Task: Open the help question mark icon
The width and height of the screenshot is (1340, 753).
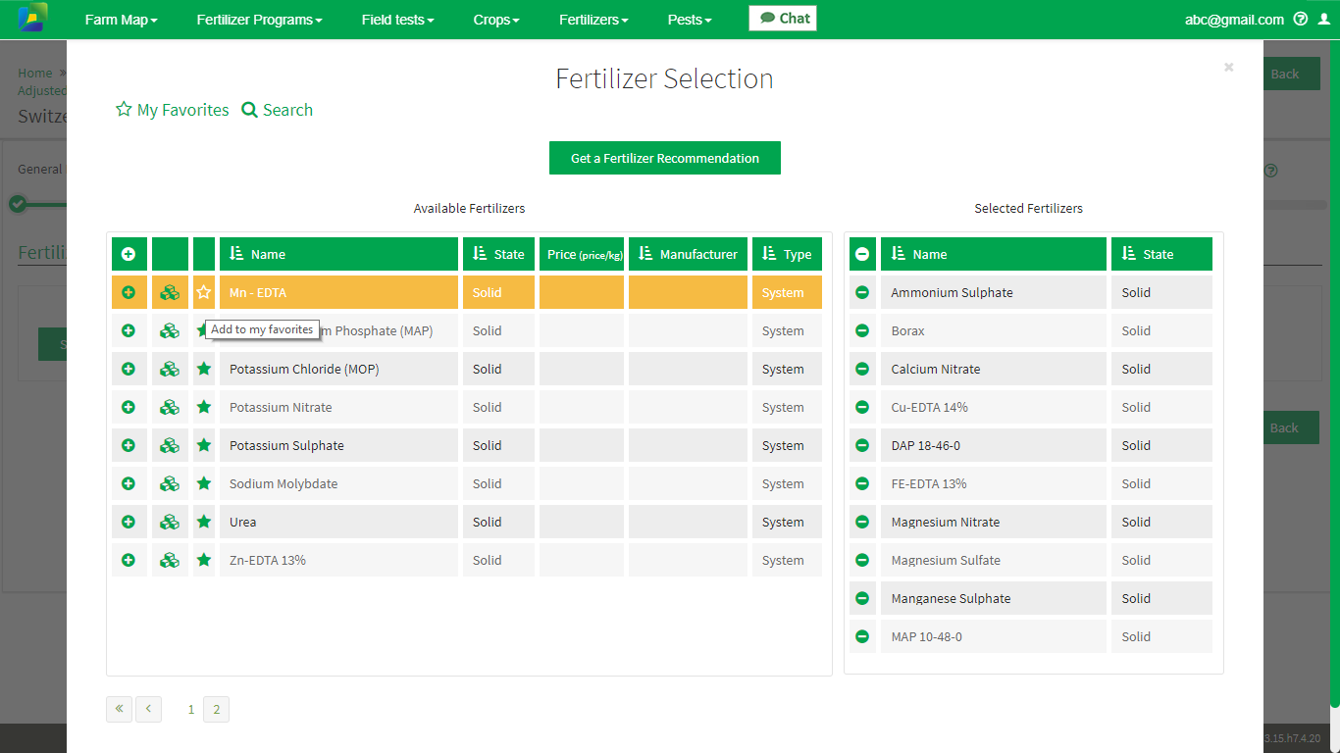Action: [x=1301, y=19]
